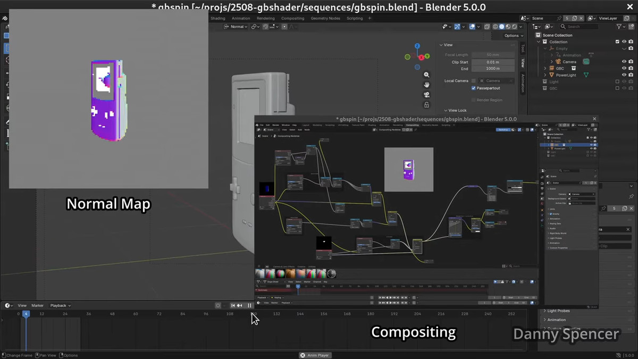The image size is (638, 359).
Task: Toggle the Local Camera checkbox
Action: [x=474, y=81]
